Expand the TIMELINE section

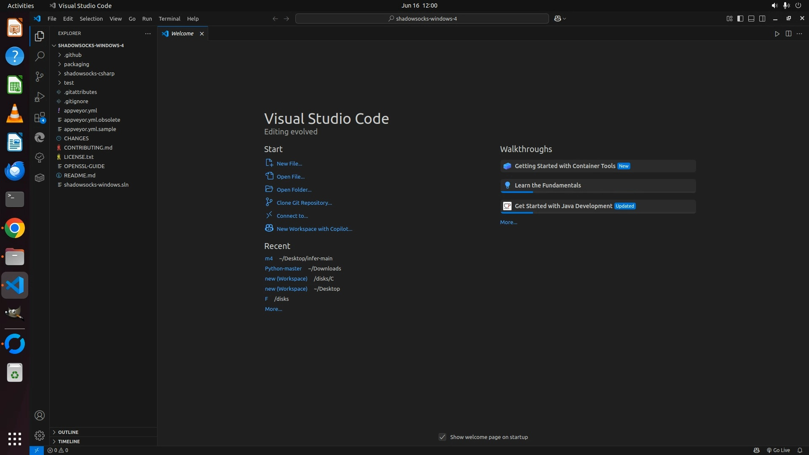tap(69, 442)
